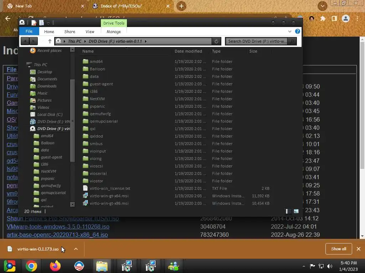The image size is (365, 273).
Task: Select the viostor folder
Action: point(96,181)
